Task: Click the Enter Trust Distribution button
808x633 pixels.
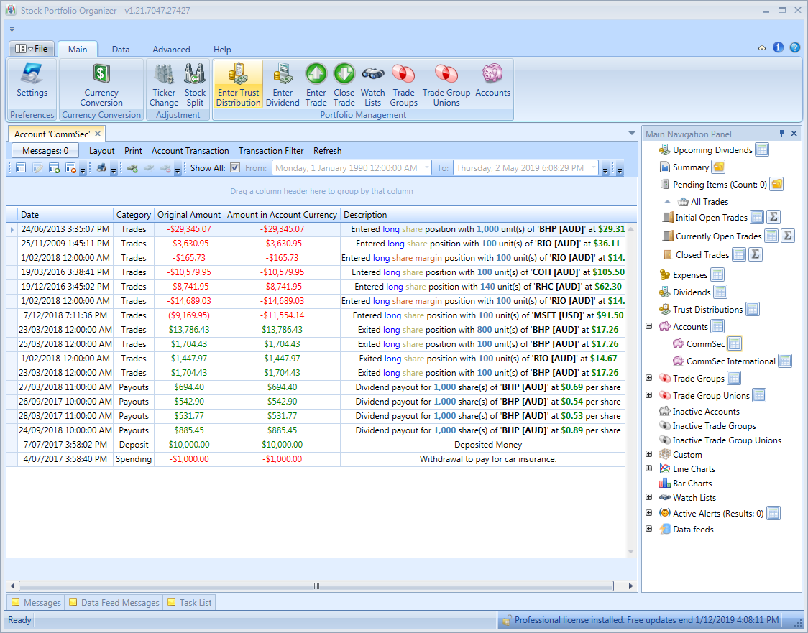Action: tap(238, 84)
